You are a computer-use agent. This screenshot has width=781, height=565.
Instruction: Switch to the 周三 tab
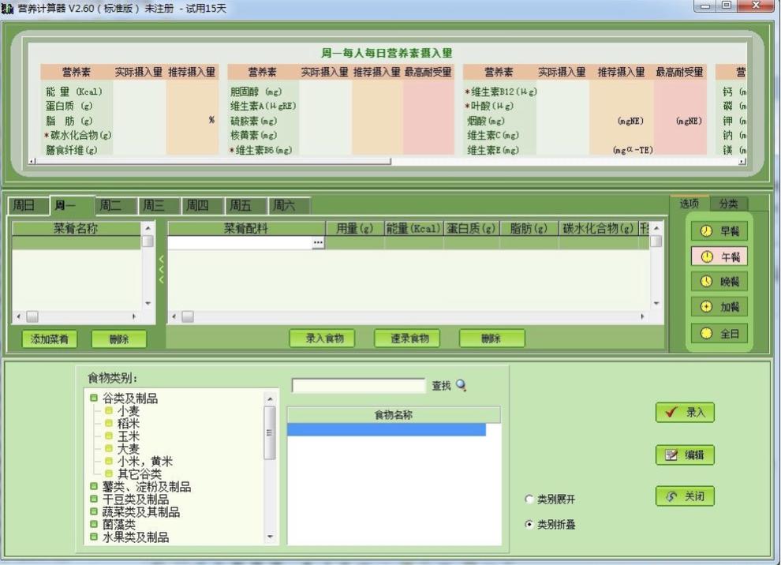tap(159, 205)
